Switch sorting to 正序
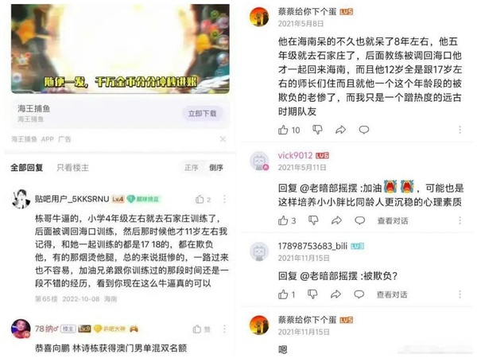Viewport: 477px width, 358px height. point(192,167)
